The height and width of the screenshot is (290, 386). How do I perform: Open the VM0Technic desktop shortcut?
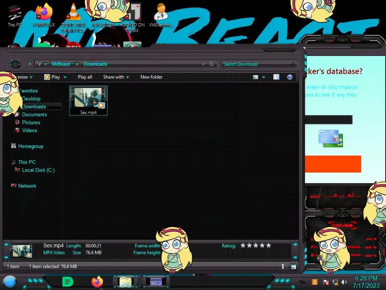coord(161,15)
